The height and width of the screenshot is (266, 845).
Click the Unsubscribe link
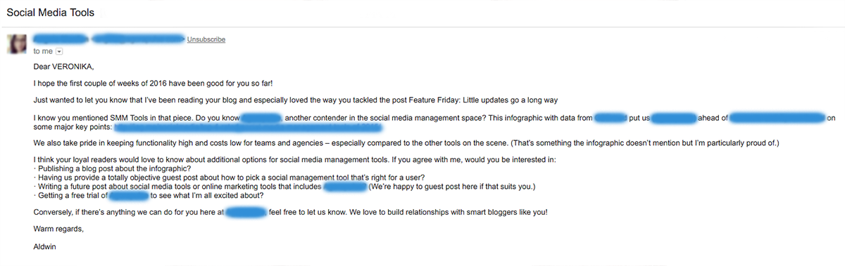(x=206, y=40)
